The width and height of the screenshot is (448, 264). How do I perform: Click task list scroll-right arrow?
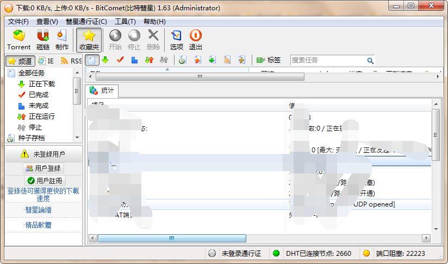(x=438, y=76)
